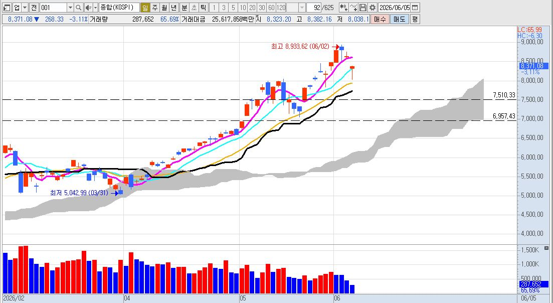Click the 1,500K volume axis label

coord(530,250)
